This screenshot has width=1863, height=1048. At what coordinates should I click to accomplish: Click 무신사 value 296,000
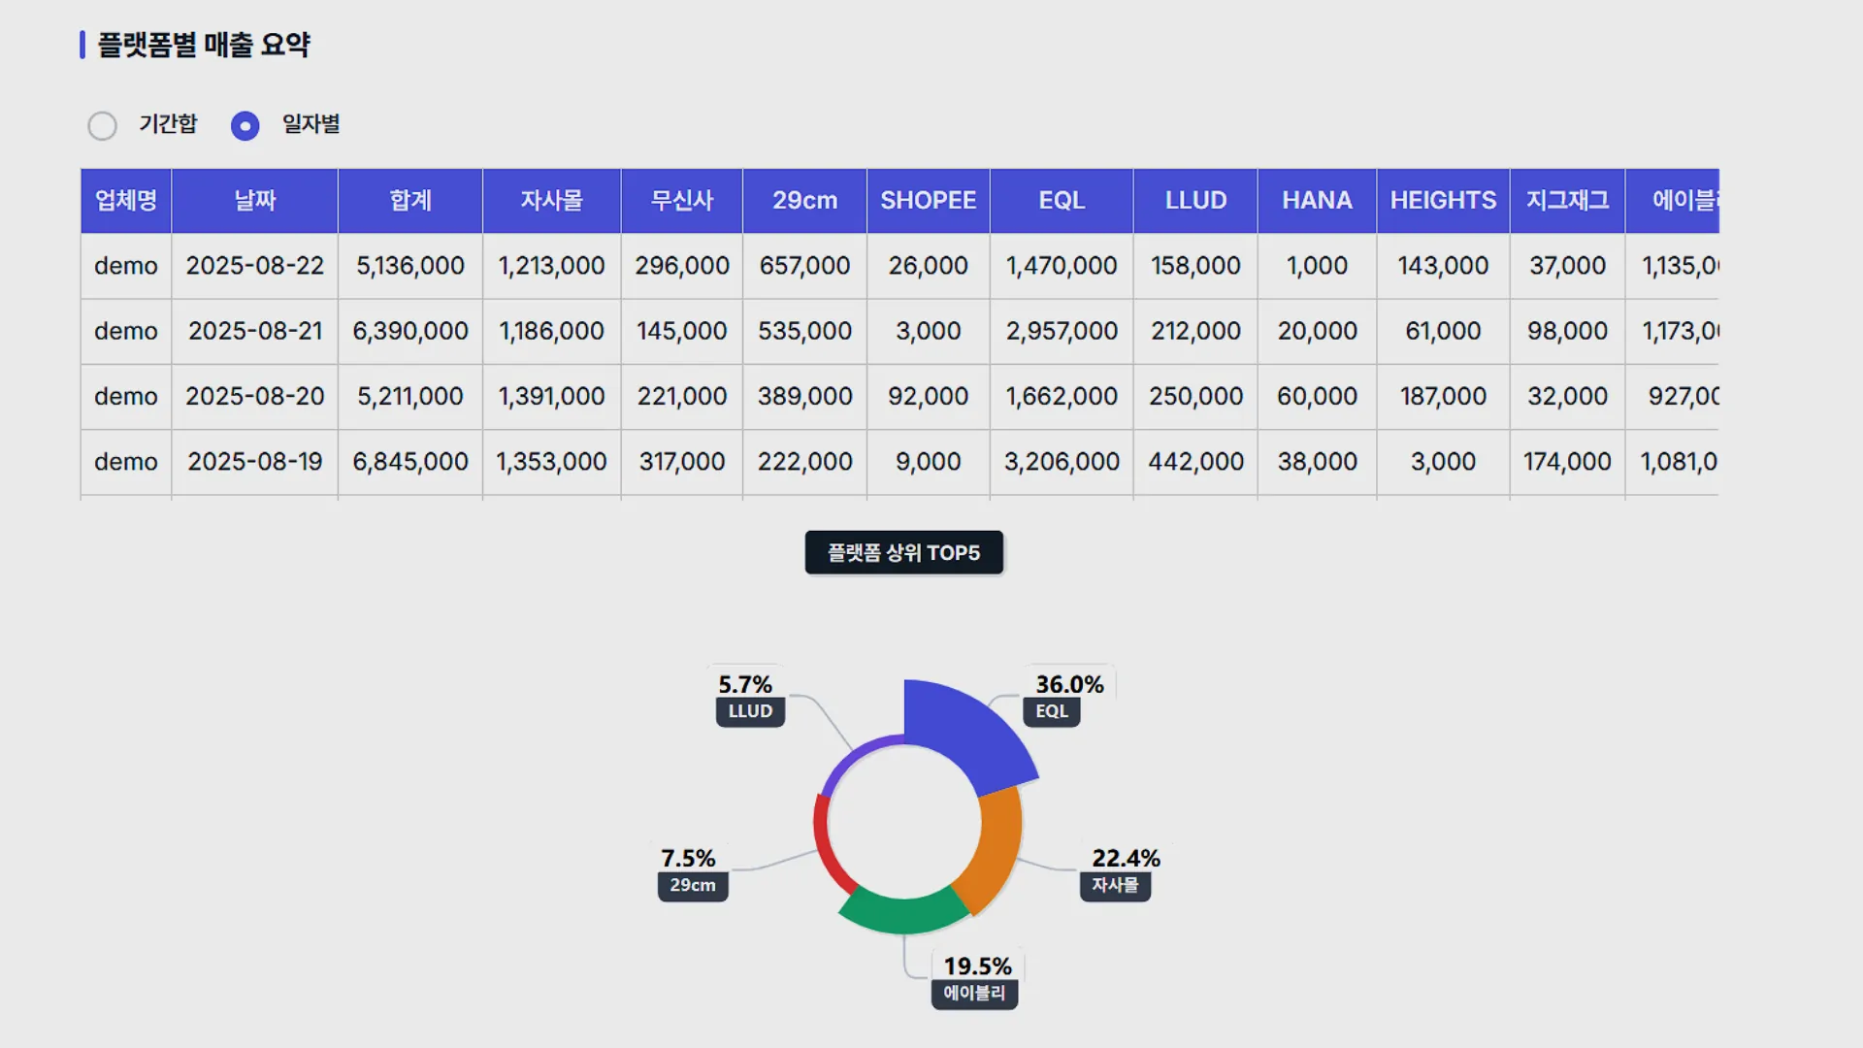click(682, 266)
